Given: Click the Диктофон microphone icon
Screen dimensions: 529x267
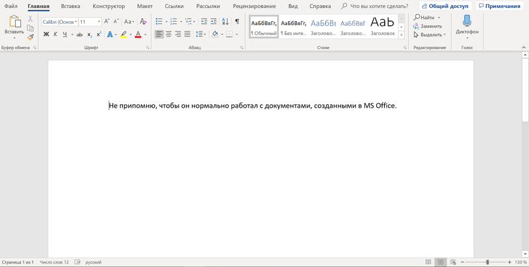Looking at the screenshot, I should click(x=467, y=21).
